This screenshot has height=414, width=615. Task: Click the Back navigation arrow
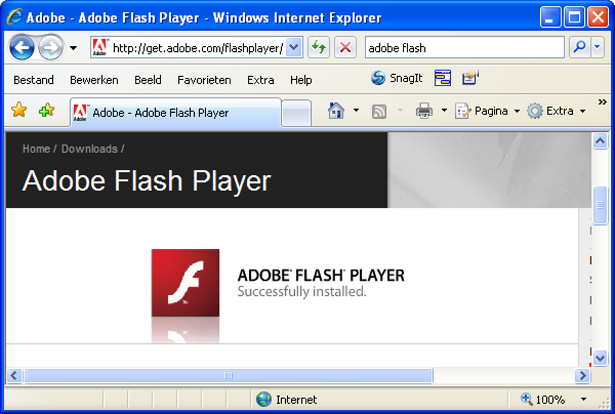pos(21,48)
